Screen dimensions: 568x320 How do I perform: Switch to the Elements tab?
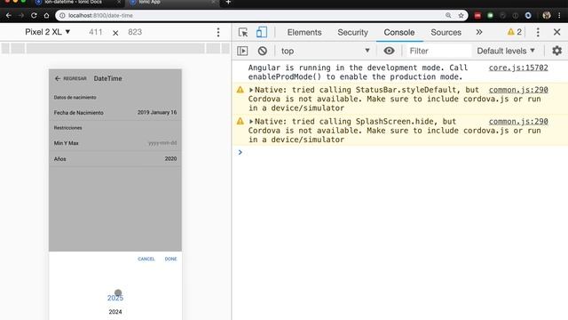coord(304,32)
